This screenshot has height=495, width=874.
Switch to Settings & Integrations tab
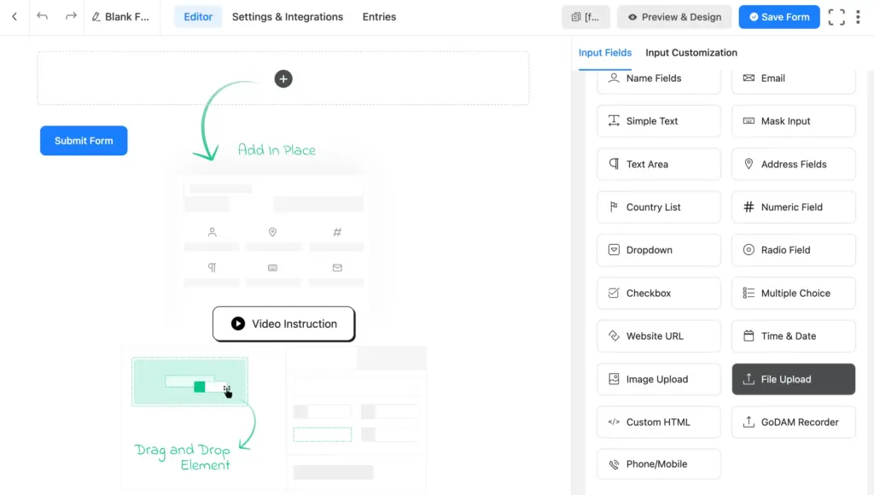(287, 16)
